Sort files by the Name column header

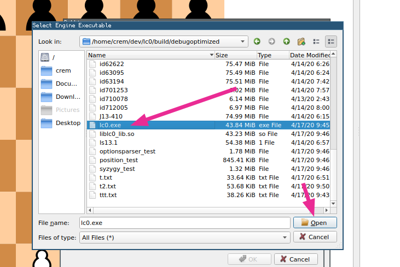click(x=150, y=55)
